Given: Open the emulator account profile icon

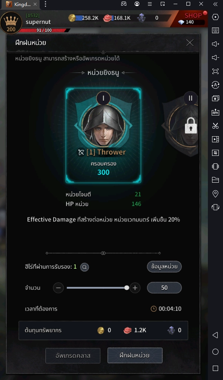Looking at the screenshot, I should [x=137, y=4].
